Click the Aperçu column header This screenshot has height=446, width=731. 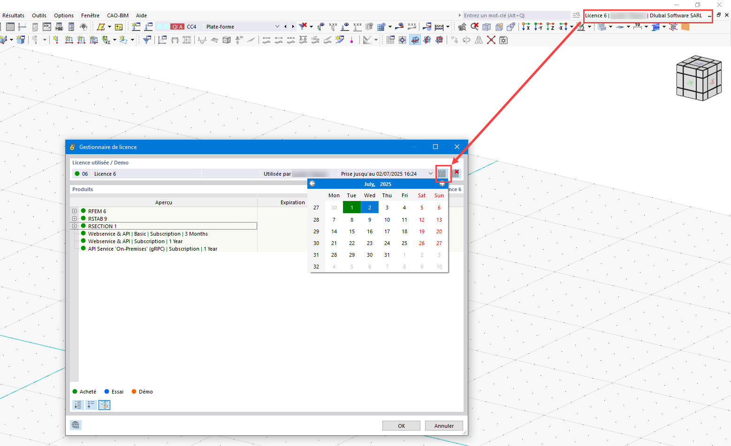(164, 202)
